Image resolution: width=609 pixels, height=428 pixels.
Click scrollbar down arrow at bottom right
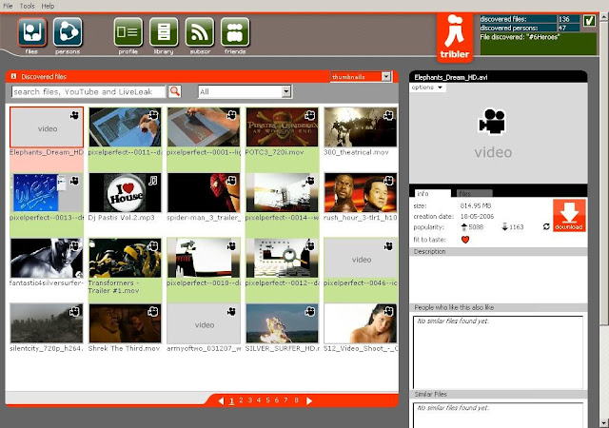pos(604,422)
